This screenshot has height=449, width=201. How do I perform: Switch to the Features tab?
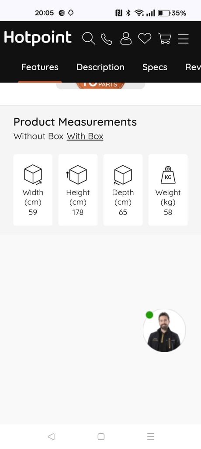coord(40,67)
